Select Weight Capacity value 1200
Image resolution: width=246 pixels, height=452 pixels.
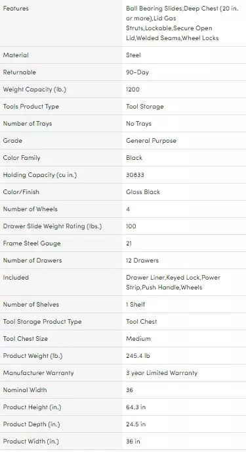tap(133, 89)
